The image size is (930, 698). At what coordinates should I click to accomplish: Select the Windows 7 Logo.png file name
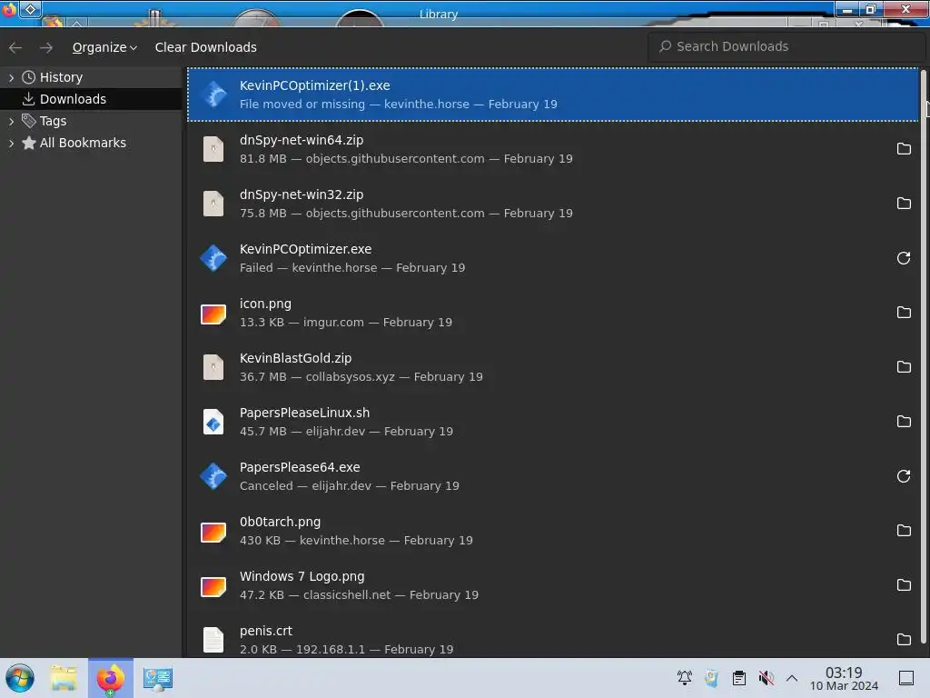click(302, 577)
